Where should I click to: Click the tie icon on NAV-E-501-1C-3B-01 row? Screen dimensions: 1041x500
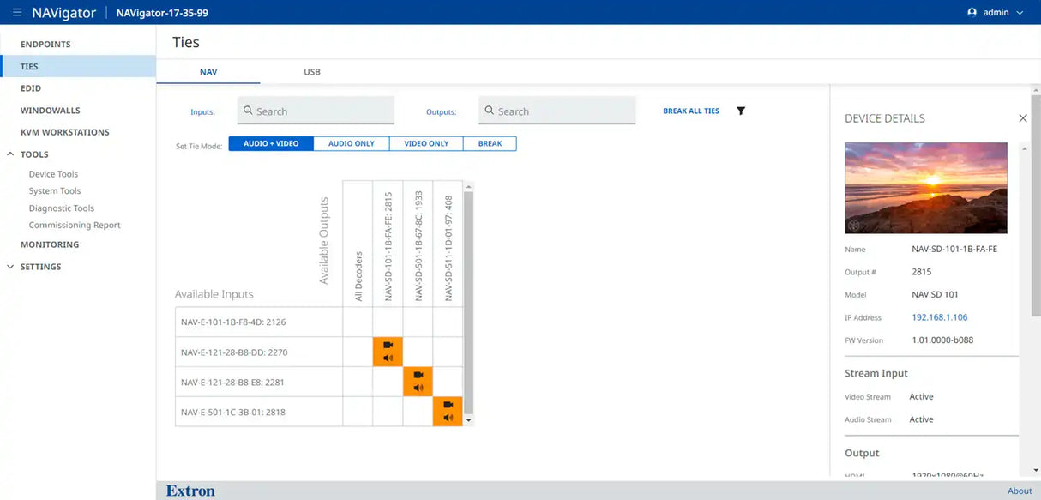click(448, 412)
